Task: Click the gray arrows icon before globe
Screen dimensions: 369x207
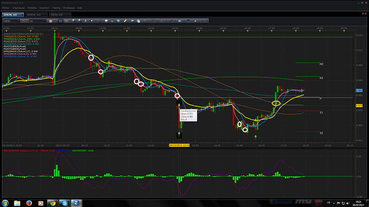Action: (x=112, y=21)
